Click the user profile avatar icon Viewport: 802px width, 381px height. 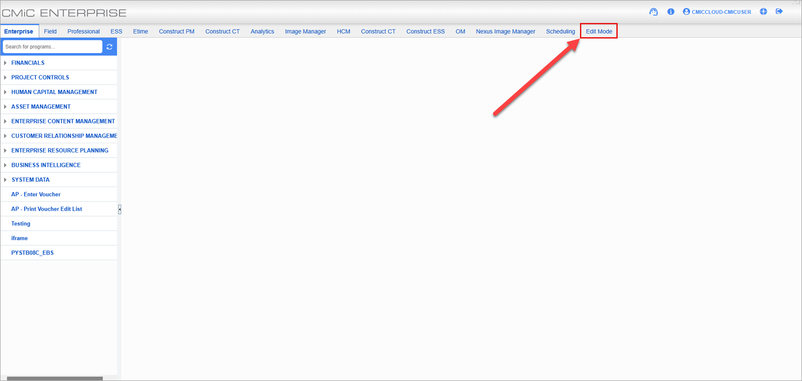click(687, 12)
